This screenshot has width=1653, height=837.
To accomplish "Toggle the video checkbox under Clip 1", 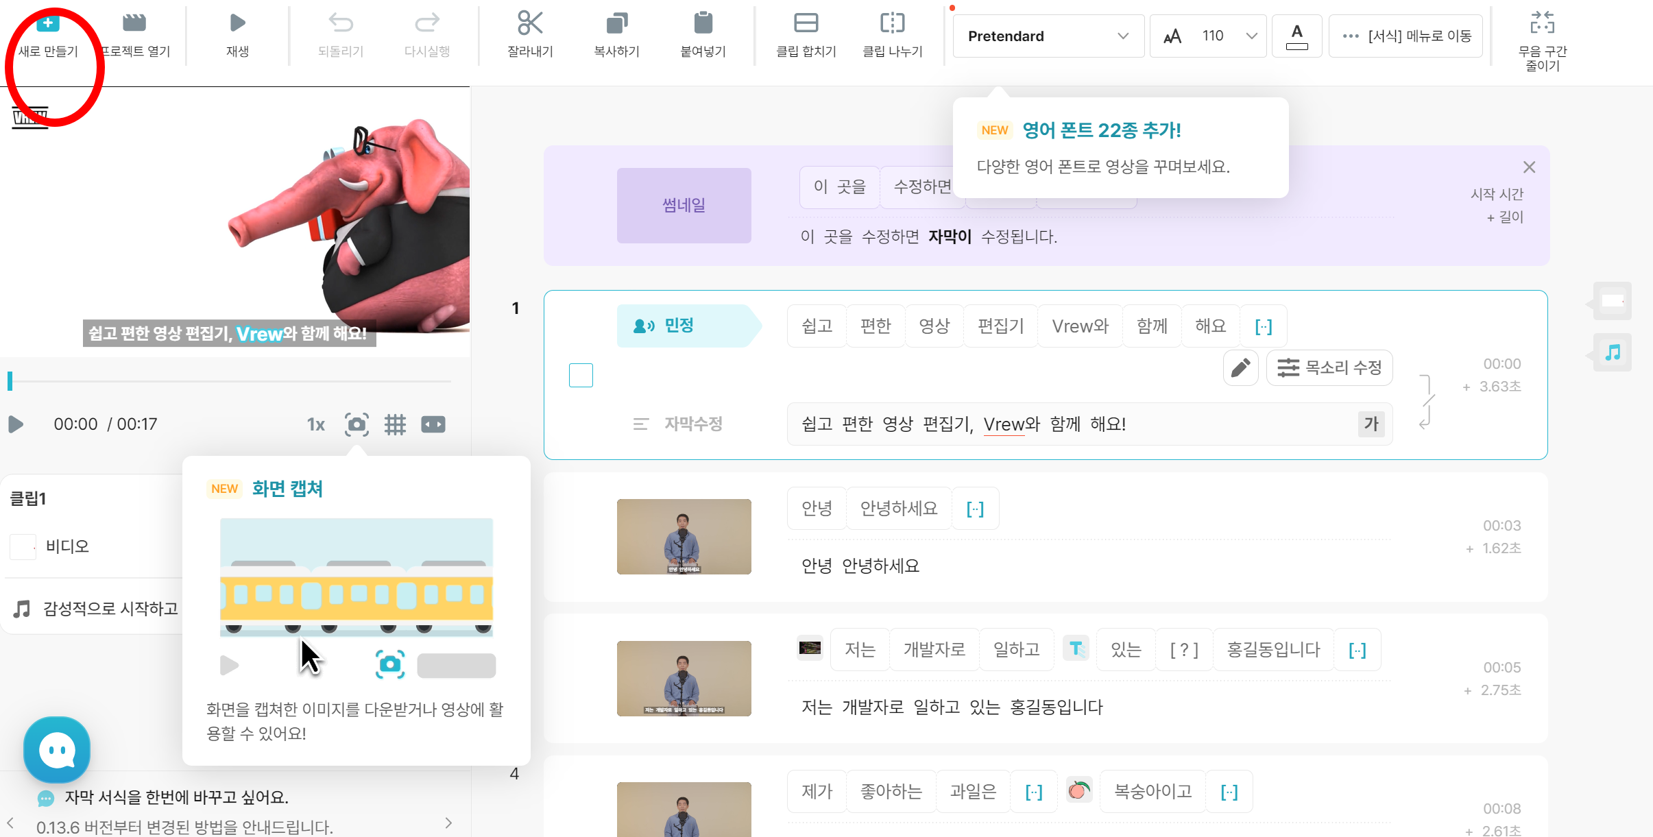I will [23, 547].
